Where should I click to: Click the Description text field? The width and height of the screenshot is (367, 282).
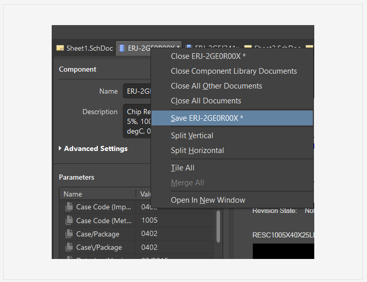(137, 121)
